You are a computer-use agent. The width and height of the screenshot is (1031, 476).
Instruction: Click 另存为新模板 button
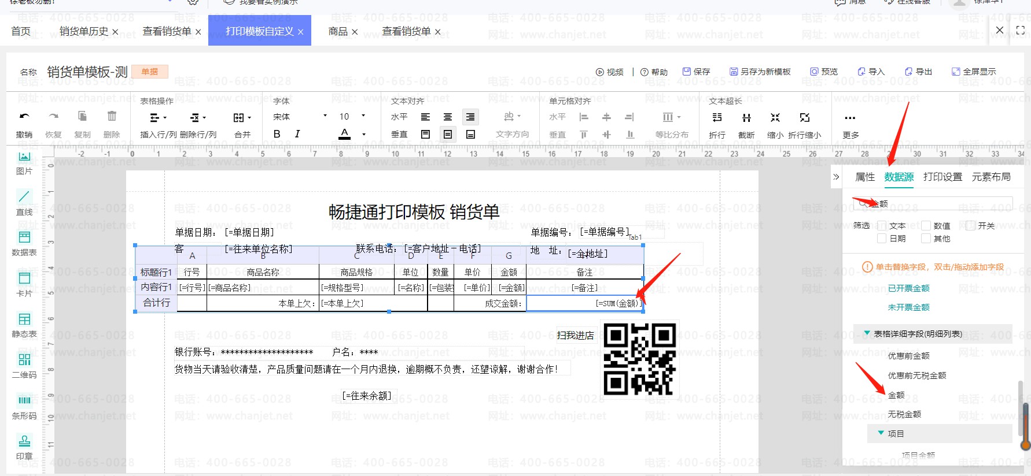760,72
